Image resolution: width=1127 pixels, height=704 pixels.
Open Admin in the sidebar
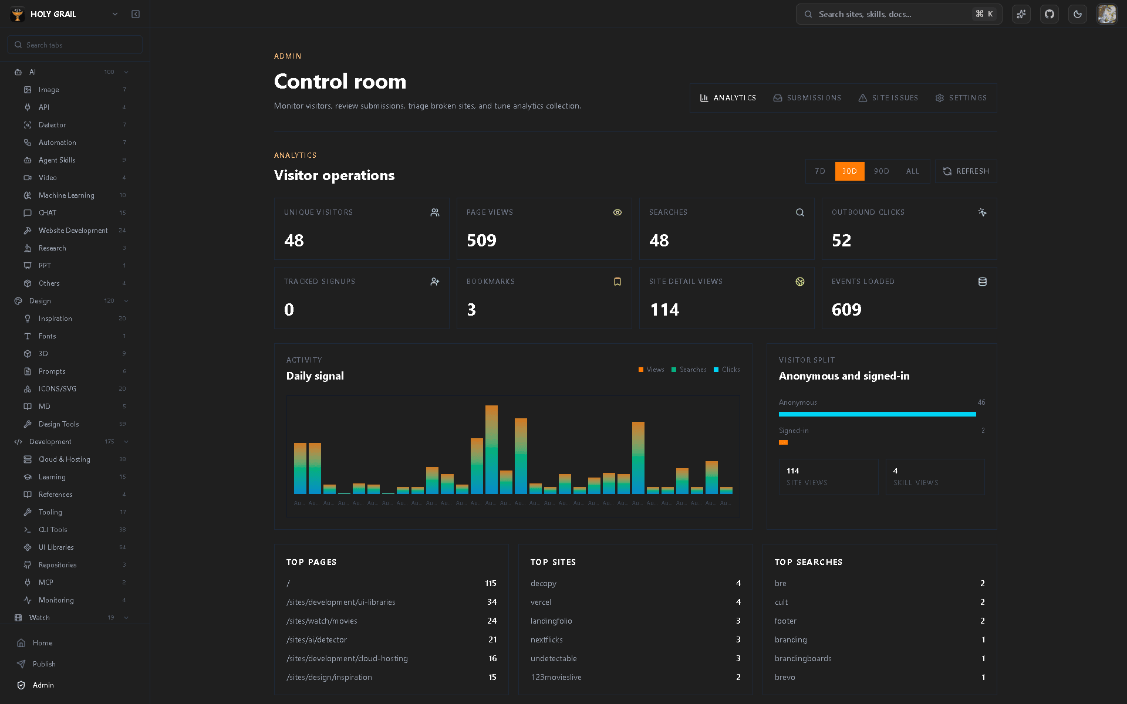(x=75, y=685)
